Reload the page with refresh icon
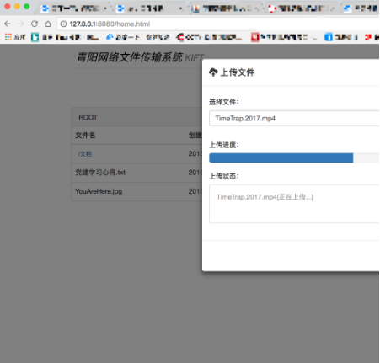This screenshot has width=380, height=363. pyautogui.click(x=35, y=24)
